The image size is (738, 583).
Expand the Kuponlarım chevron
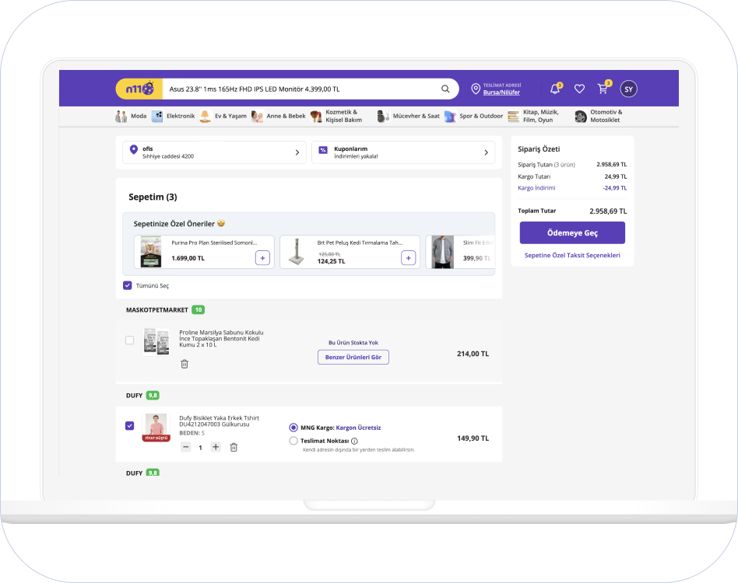[x=487, y=152]
